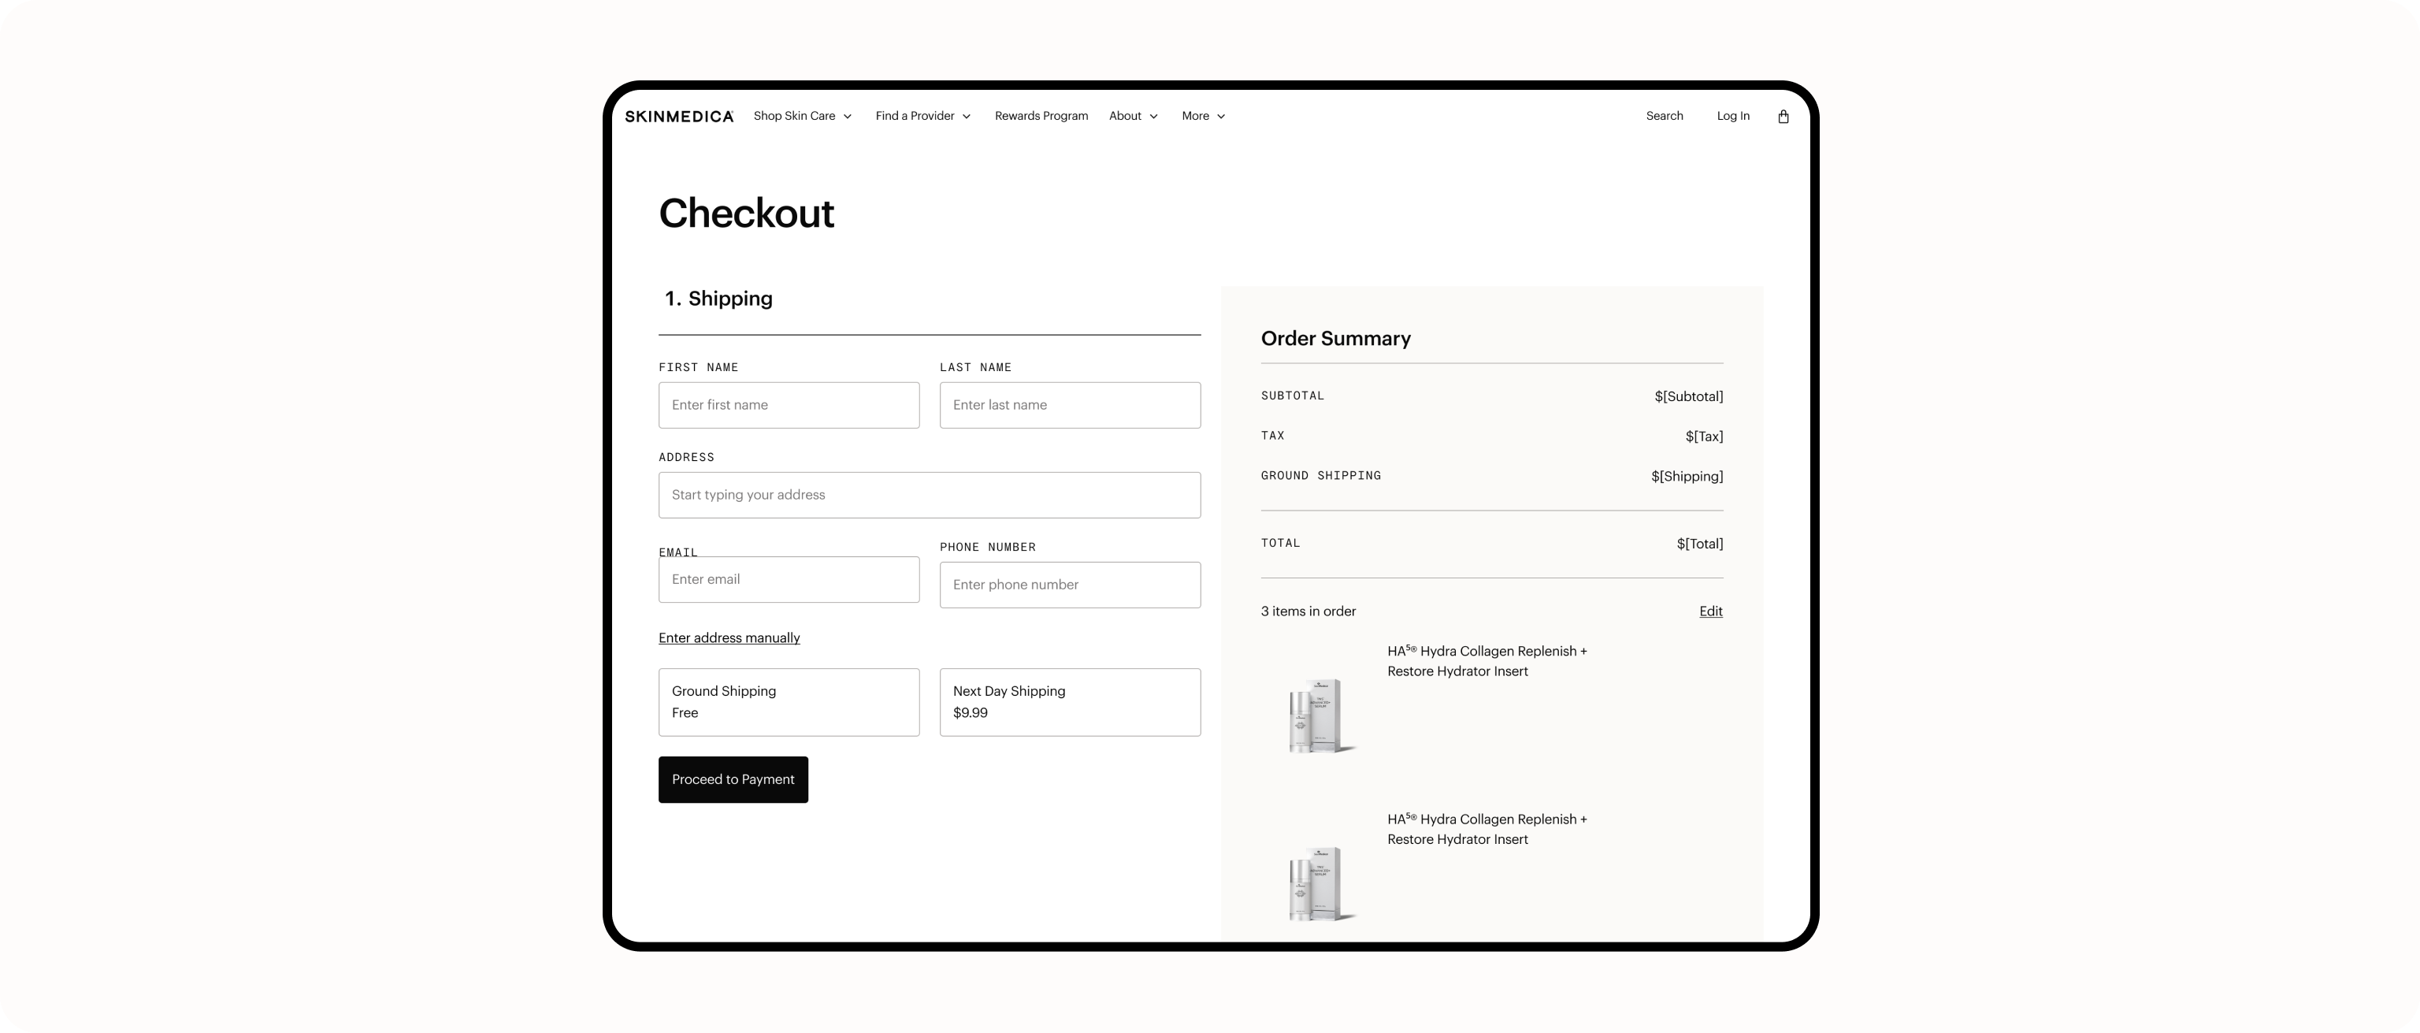Click the "1. Shipping" section heading

(x=718, y=299)
